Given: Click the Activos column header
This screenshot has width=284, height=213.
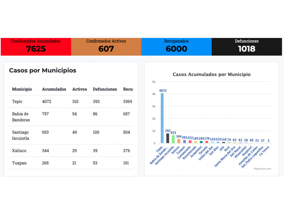Looking at the screenshot, I should (x=80, y=89).
